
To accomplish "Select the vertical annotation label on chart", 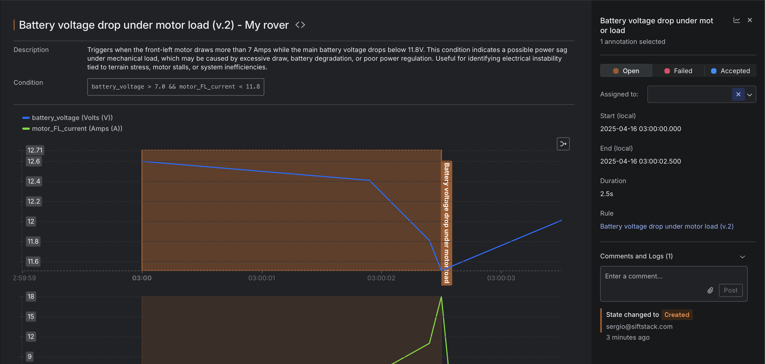I will (x=447, y=223).
